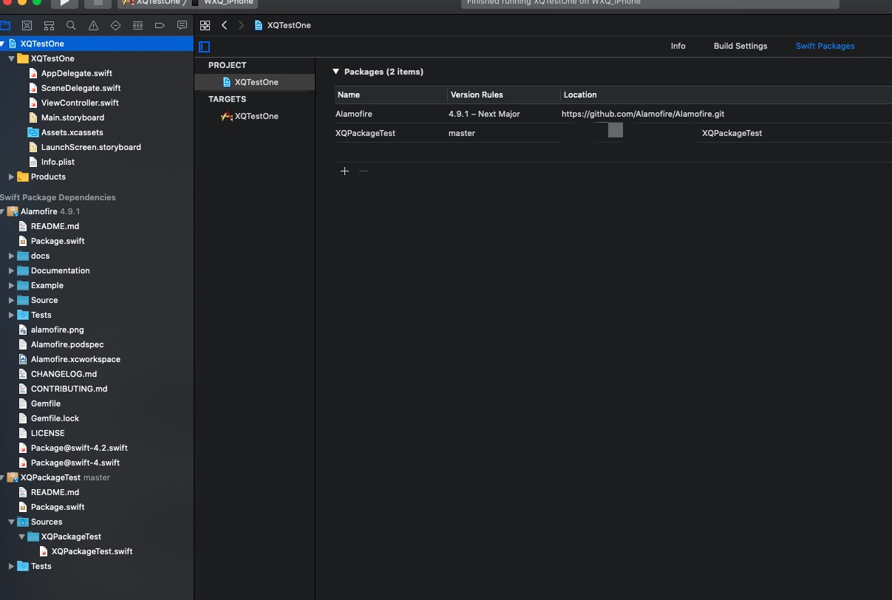Screen dimensions: 892x600
Task: Click the Version Rules column header
Action: click(477, 95)
